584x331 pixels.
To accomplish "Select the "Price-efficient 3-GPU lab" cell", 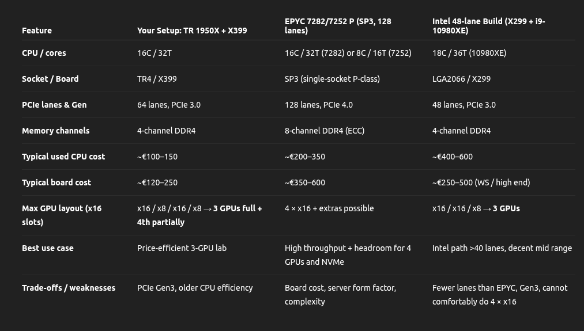I will [182, 248].
